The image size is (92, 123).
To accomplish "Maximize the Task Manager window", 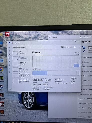I will [x=75, y=41].
